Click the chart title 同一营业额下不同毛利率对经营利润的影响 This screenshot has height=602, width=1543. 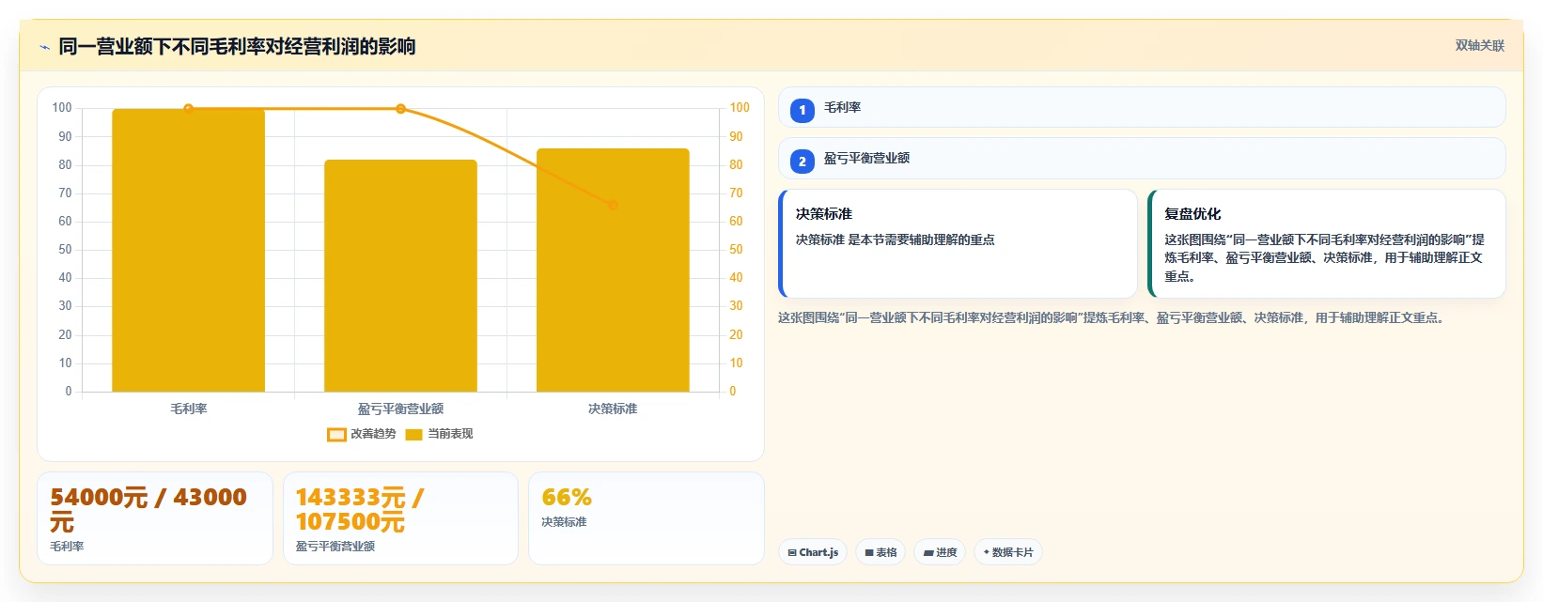[237, 46]
